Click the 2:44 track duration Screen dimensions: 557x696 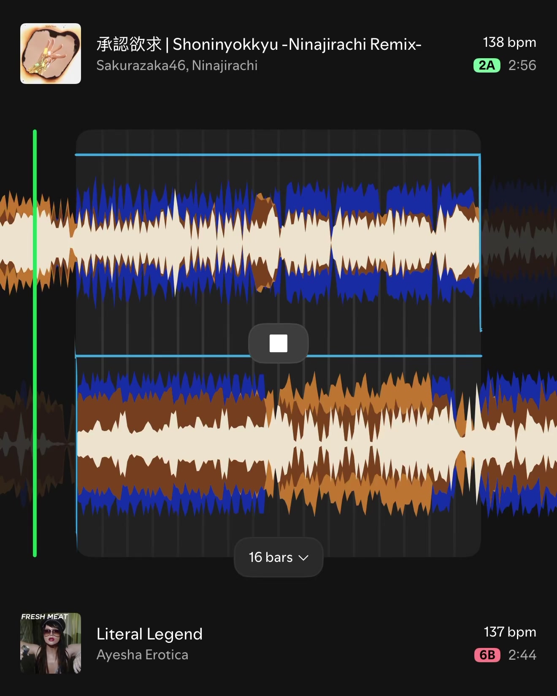tap(522, 655)
